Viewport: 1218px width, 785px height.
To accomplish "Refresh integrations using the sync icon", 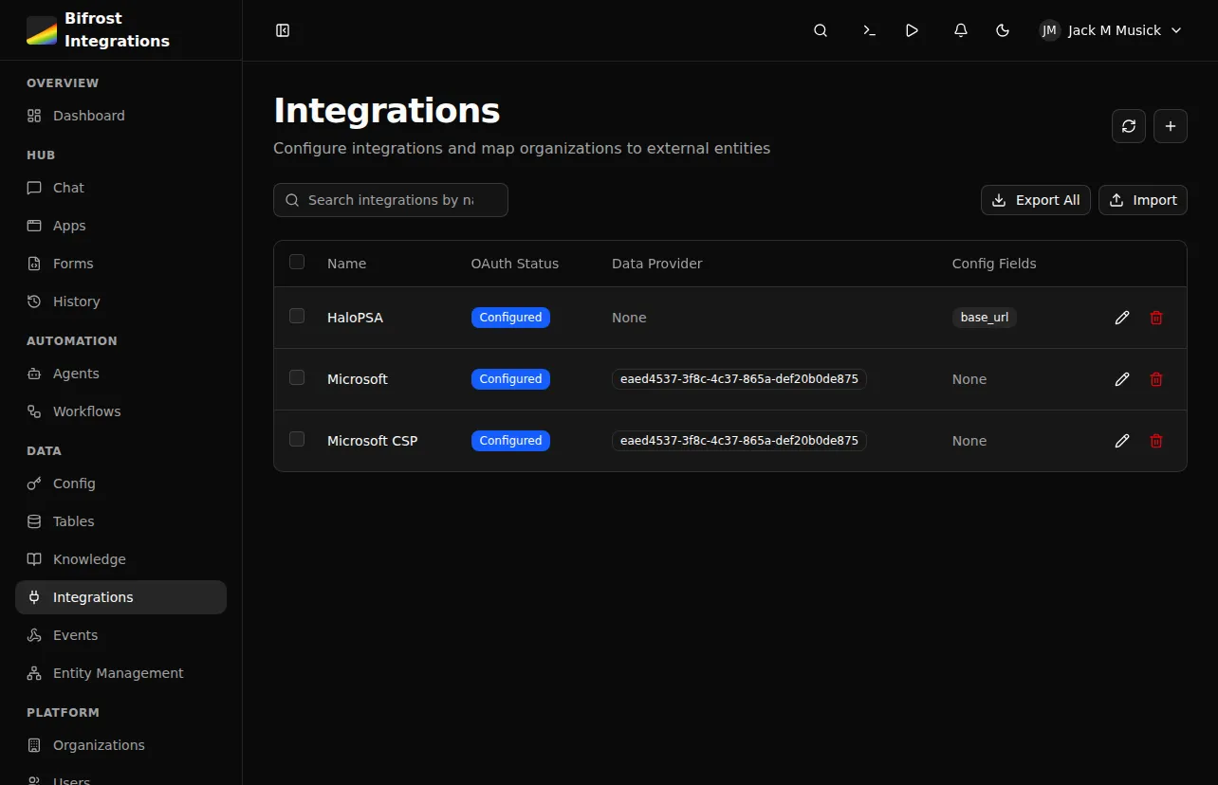I will [1128, 126].
